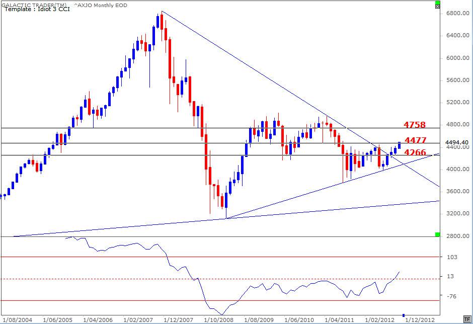This screenshot has width=473, height=324.
Task: Click the 1/04/2011 date label
Action: [339, 320]
